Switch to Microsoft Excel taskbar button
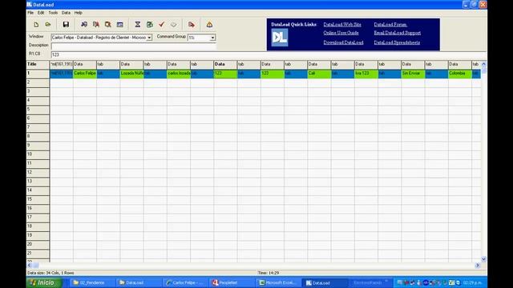Screen dimensions: 513x288 (x=278, y=282)
